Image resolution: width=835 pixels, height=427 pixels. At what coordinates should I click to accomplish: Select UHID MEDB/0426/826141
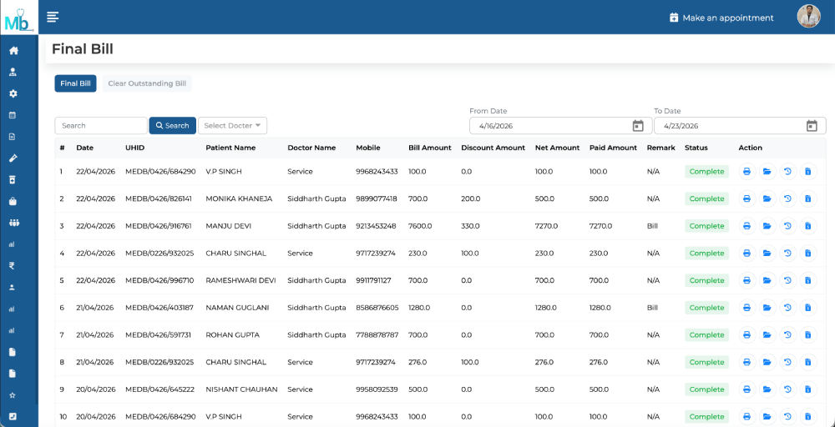coord(159,198)
